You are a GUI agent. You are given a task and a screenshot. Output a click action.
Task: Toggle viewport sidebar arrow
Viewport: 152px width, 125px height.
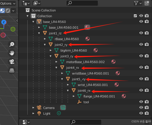(17, 20)
